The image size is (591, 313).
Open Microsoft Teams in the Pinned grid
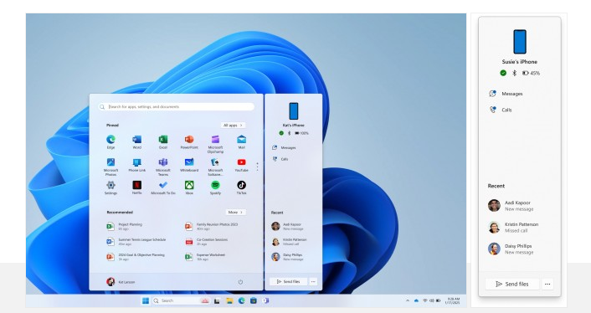(x=163, y=167)
